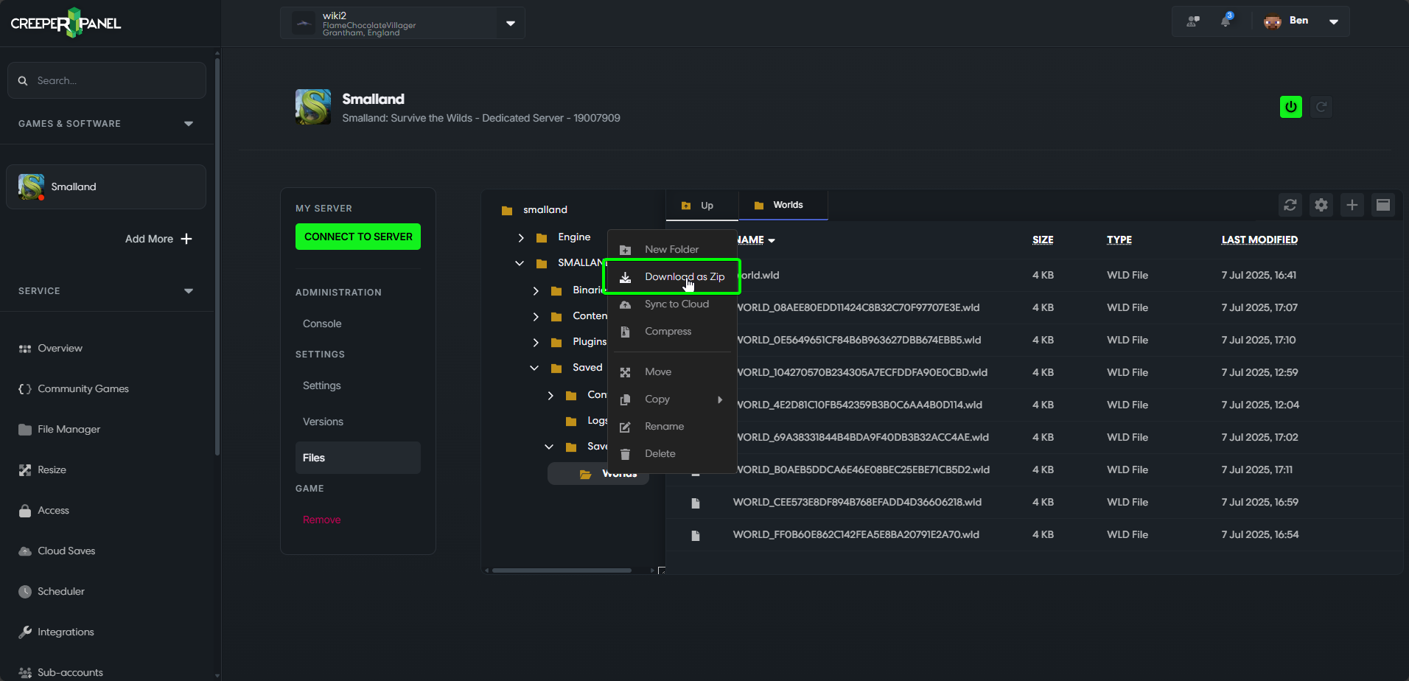
Task: Click the file manager refresh icon
Action: click(1290, 205)
